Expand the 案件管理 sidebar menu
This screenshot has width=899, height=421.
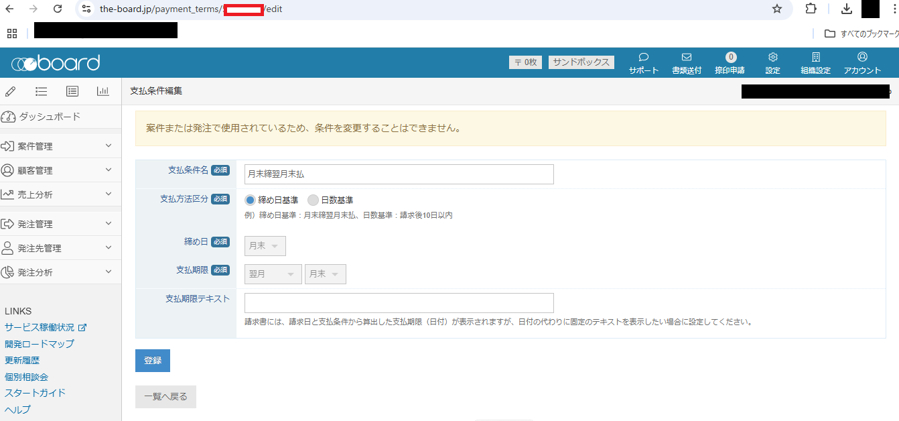60,146
